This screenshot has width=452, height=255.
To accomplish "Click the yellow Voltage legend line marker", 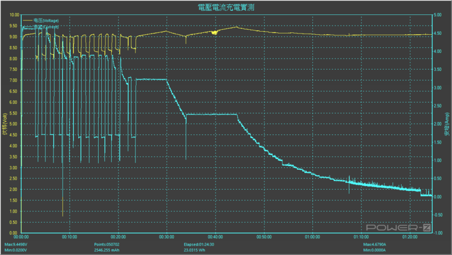I will click(27, 21).
